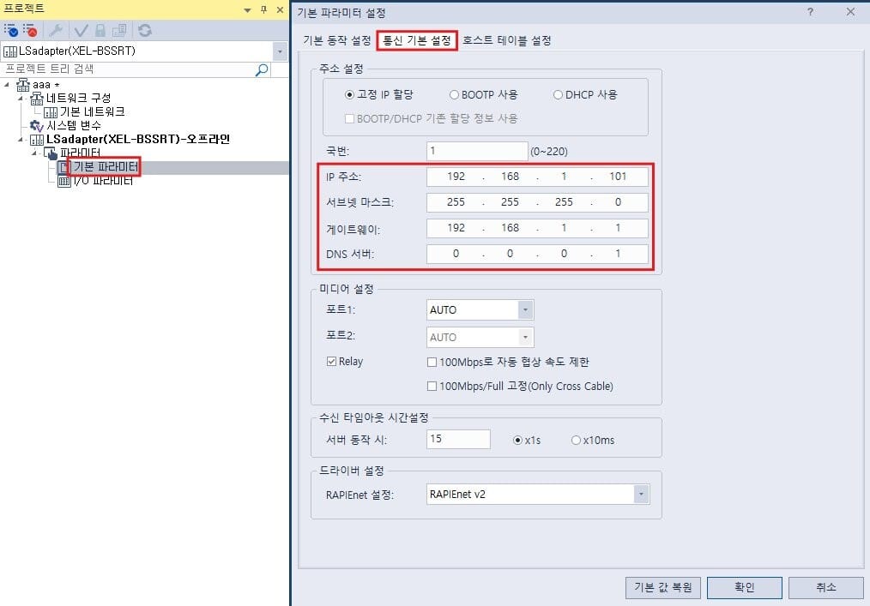Switch to 호스트 테이블 설정 tab
Screen dimensions: 870x606
point(507,40)
